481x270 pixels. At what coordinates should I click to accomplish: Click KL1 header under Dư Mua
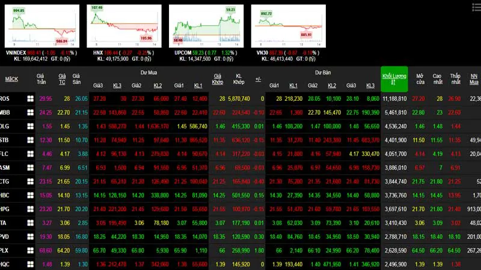pos(198,85)
